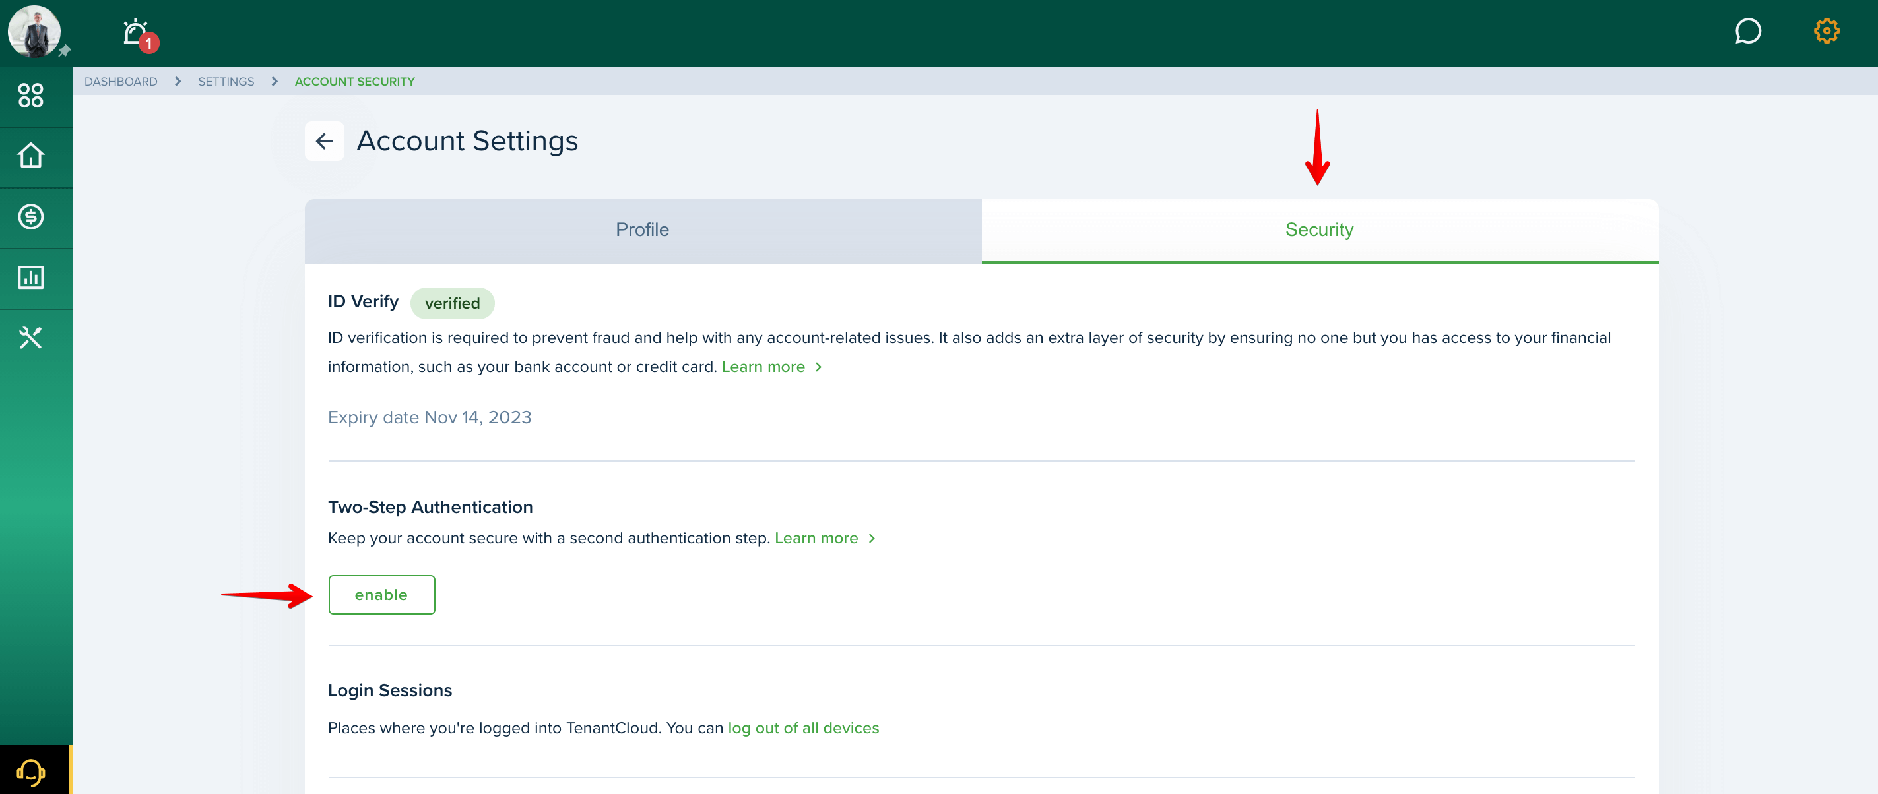Enable two-step authentication
This screenshot has width=1878, height=794.
(381, 594)
